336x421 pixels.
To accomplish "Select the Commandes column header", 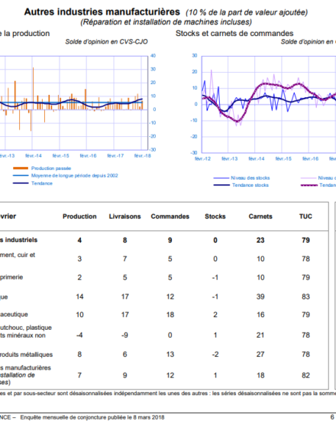I will pos(170,217).
